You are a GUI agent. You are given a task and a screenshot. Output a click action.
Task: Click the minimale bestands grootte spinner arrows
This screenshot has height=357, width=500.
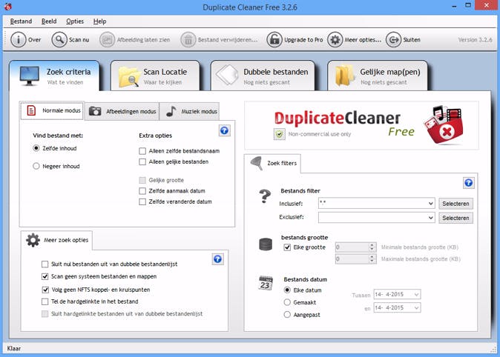[372, 247]
